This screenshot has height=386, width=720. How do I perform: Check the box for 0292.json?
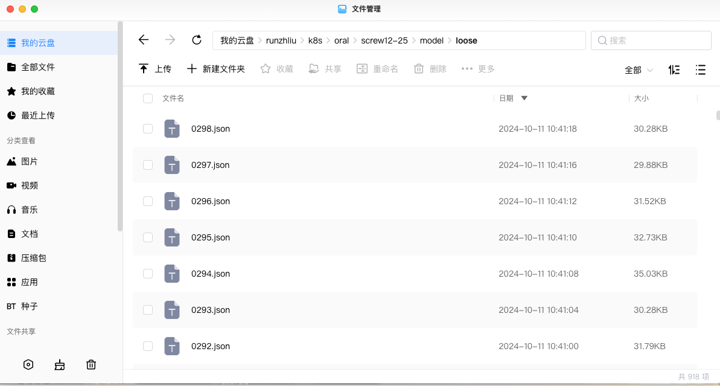[x=148, y=346]
